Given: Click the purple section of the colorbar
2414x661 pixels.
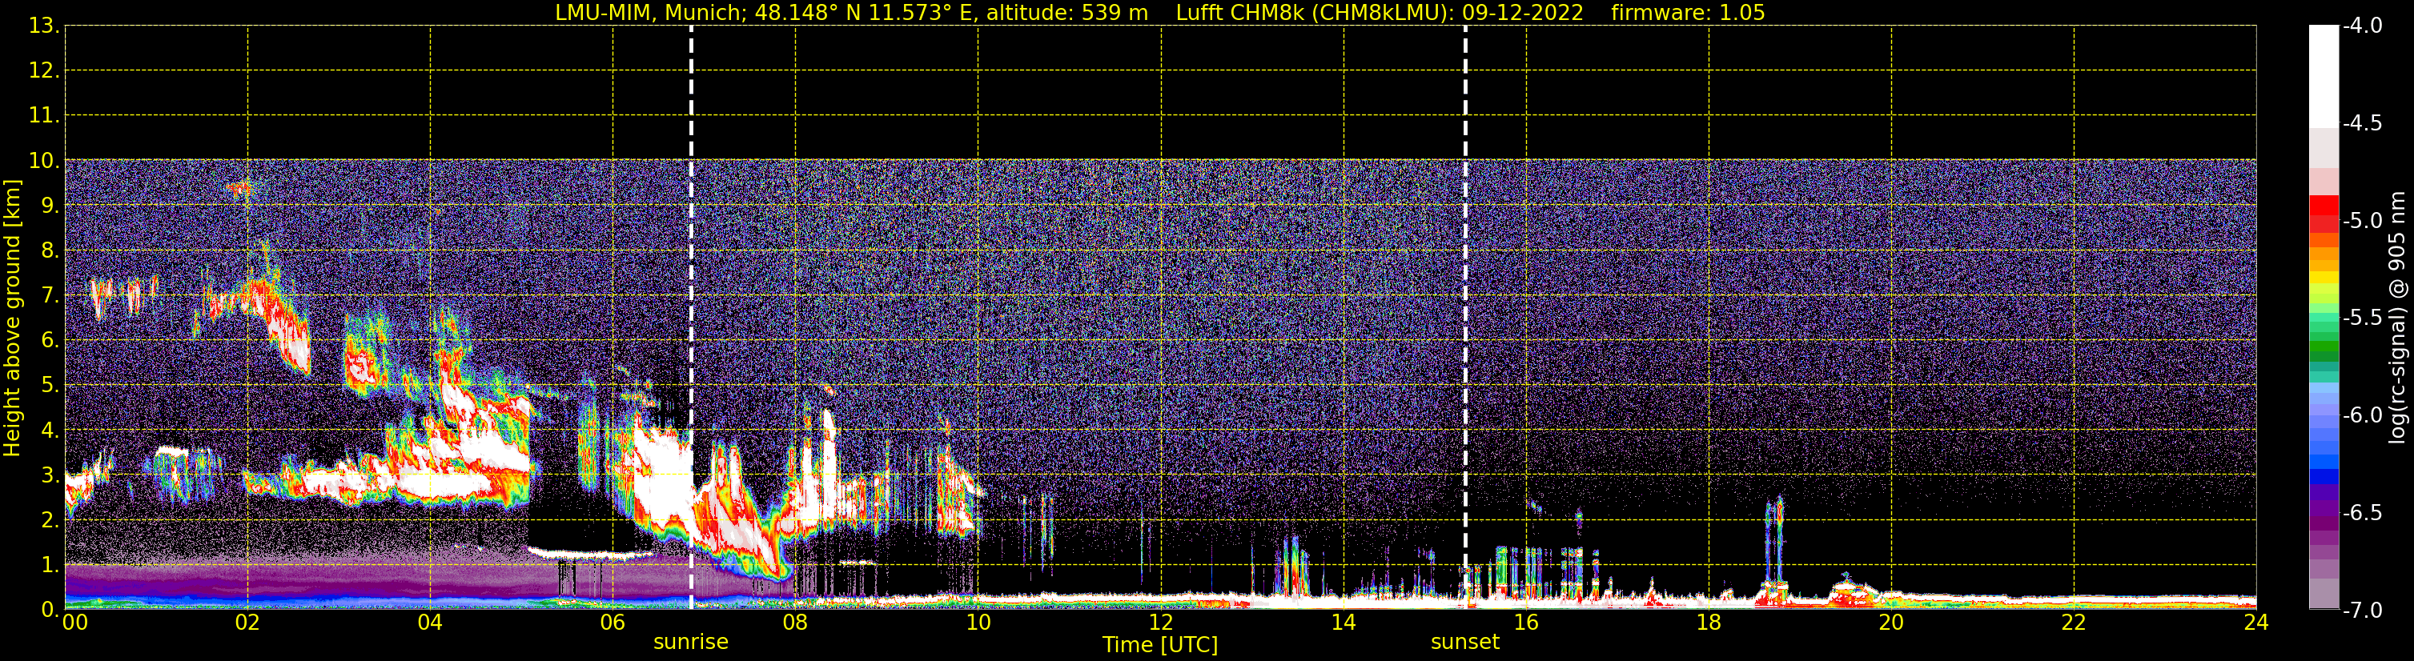Looking at the screenshot, I should click(2323, 514).
